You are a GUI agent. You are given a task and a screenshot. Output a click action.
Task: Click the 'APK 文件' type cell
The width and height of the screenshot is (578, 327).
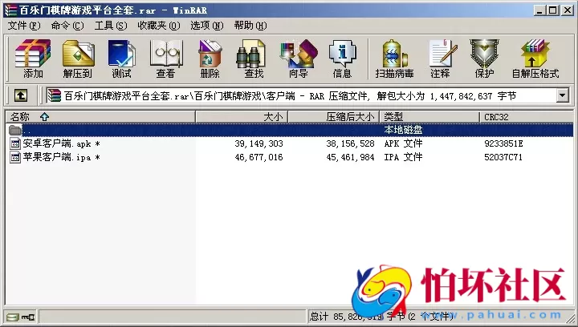pos(403,143)
